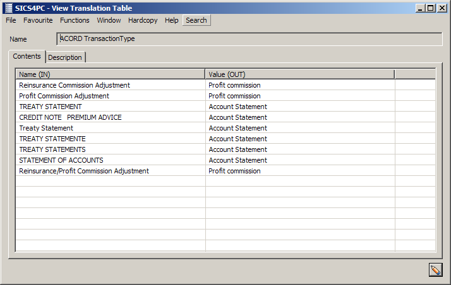Maximize the View Translation Table window

pyautogui.click(x=431, y=8)
